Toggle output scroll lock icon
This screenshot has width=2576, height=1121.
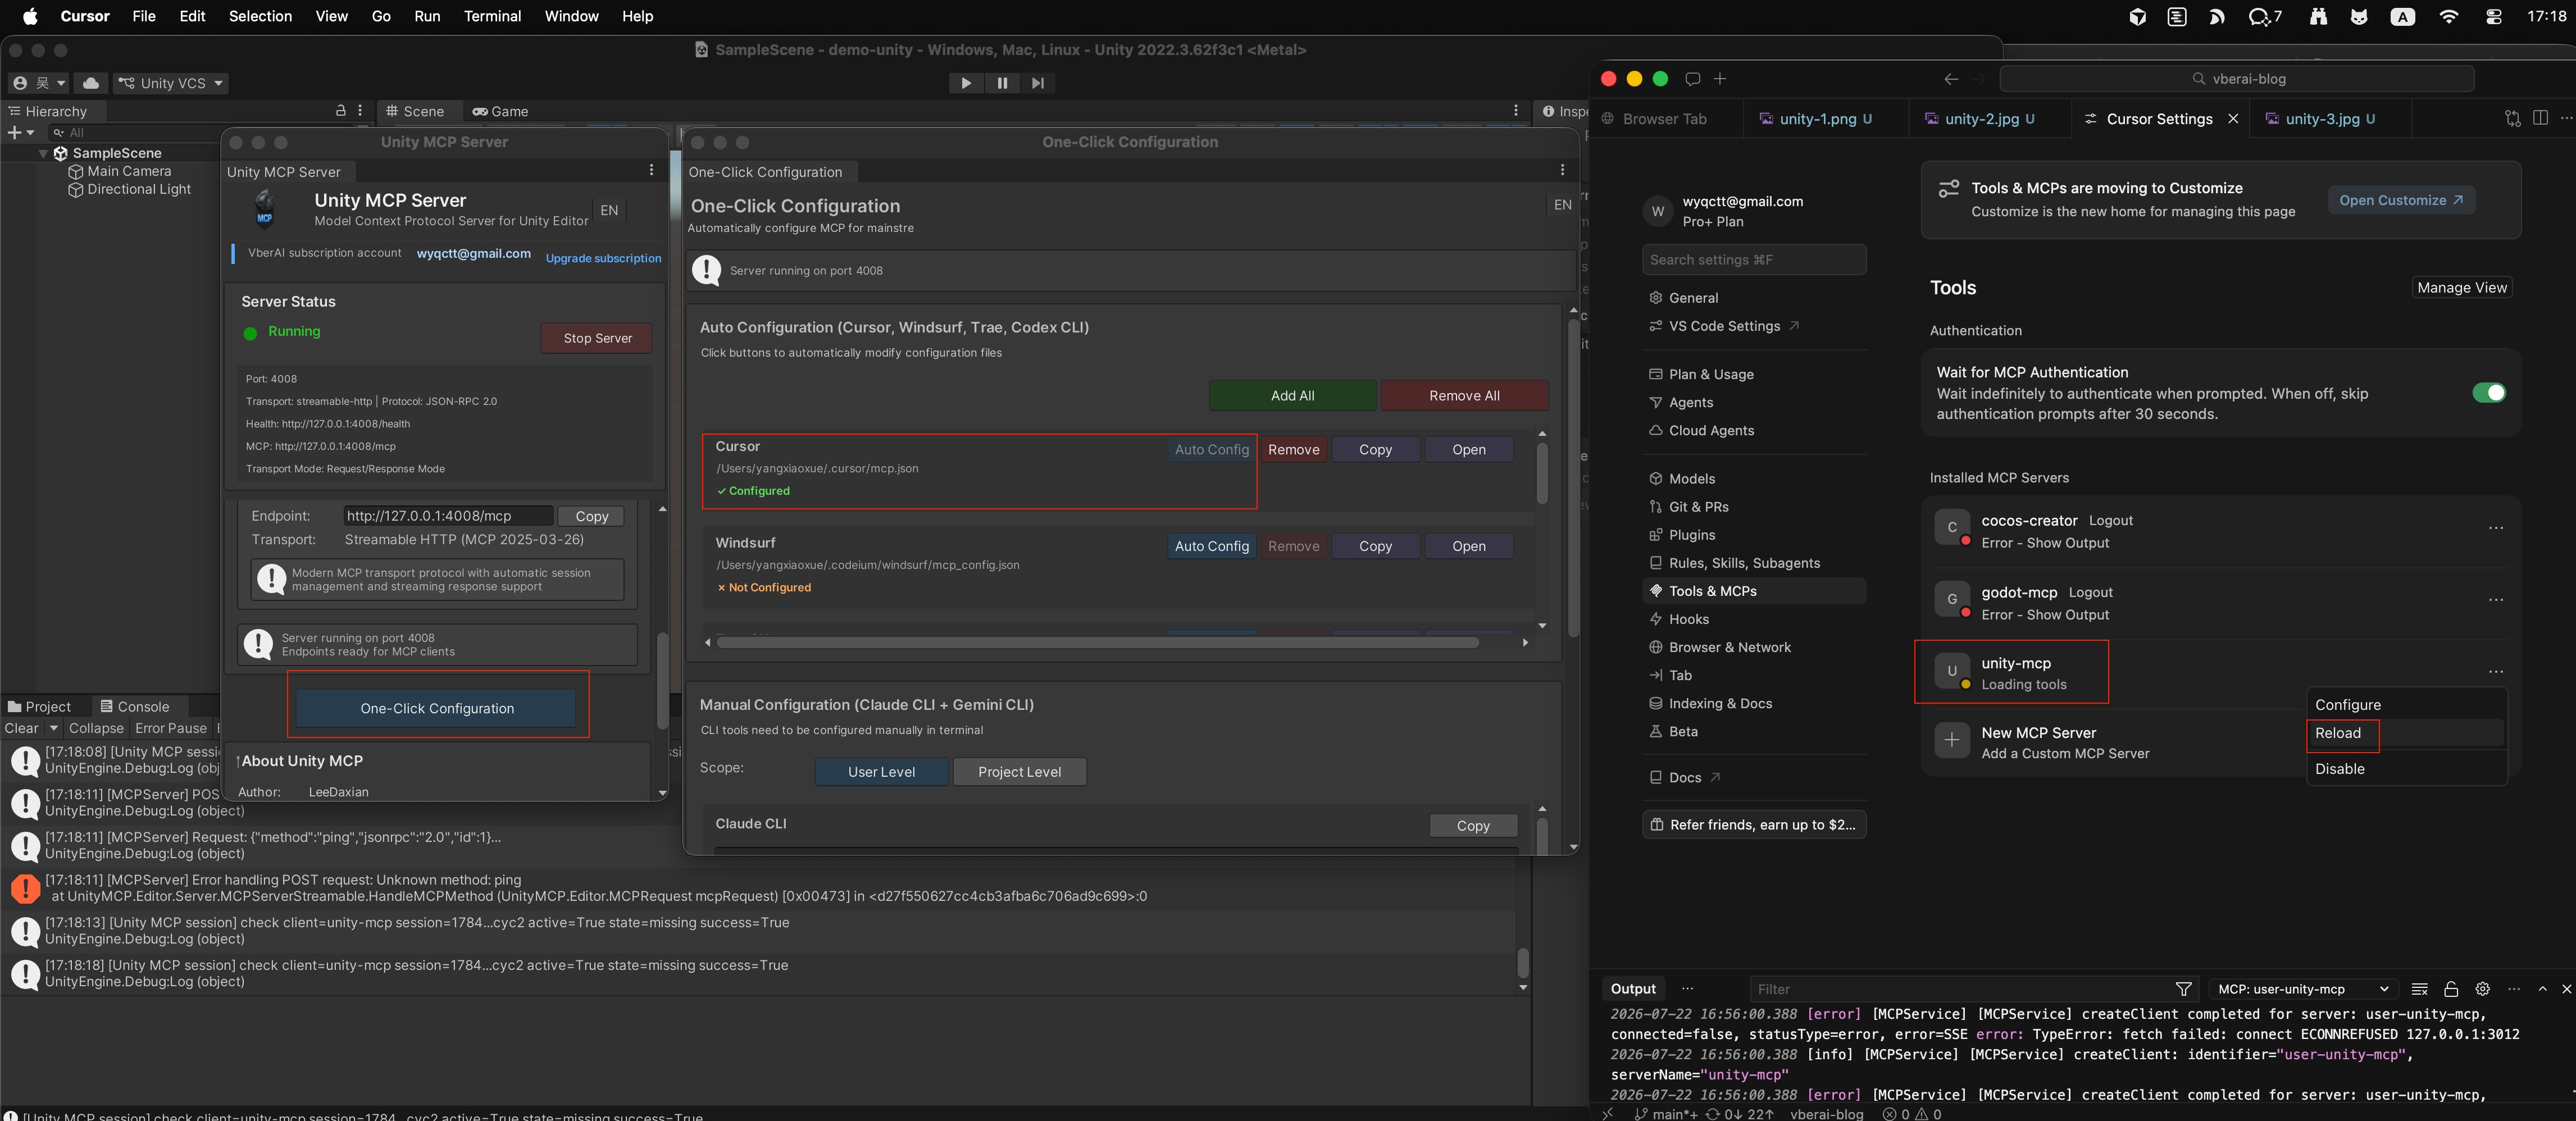[2450, 988]
